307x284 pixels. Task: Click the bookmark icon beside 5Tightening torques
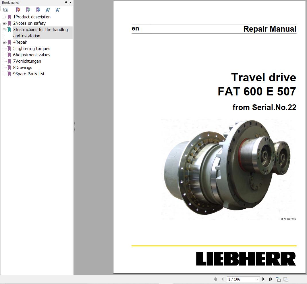click(9, 49)
